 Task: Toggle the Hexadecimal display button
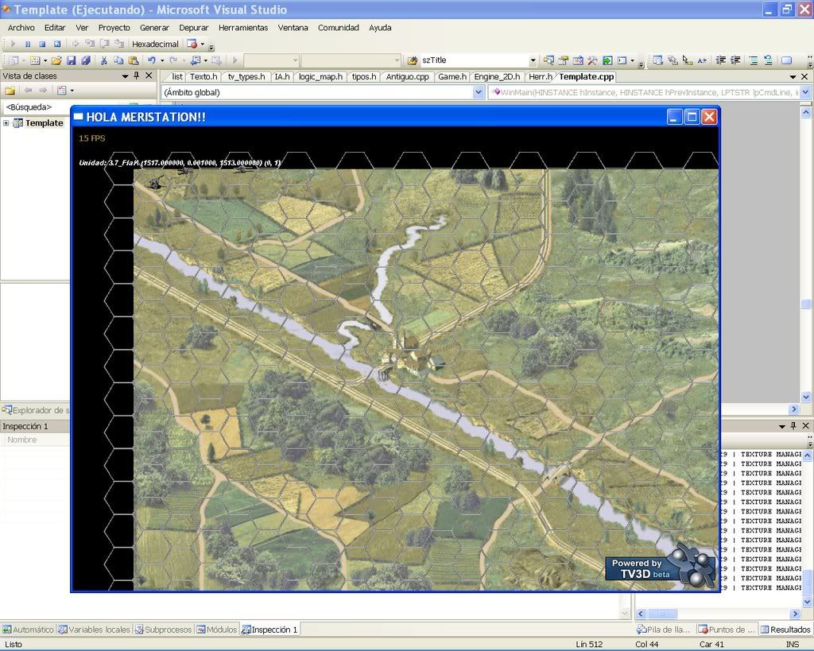155,45
